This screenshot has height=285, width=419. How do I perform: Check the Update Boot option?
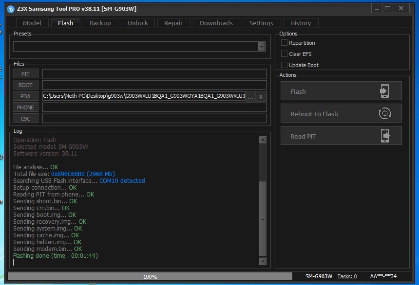(284, 65)
